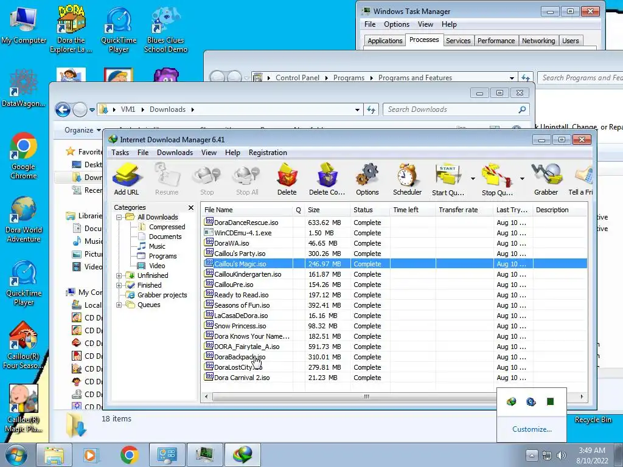
Task: Open IDM Options gear icon
Action: click(x=367, y=179)
